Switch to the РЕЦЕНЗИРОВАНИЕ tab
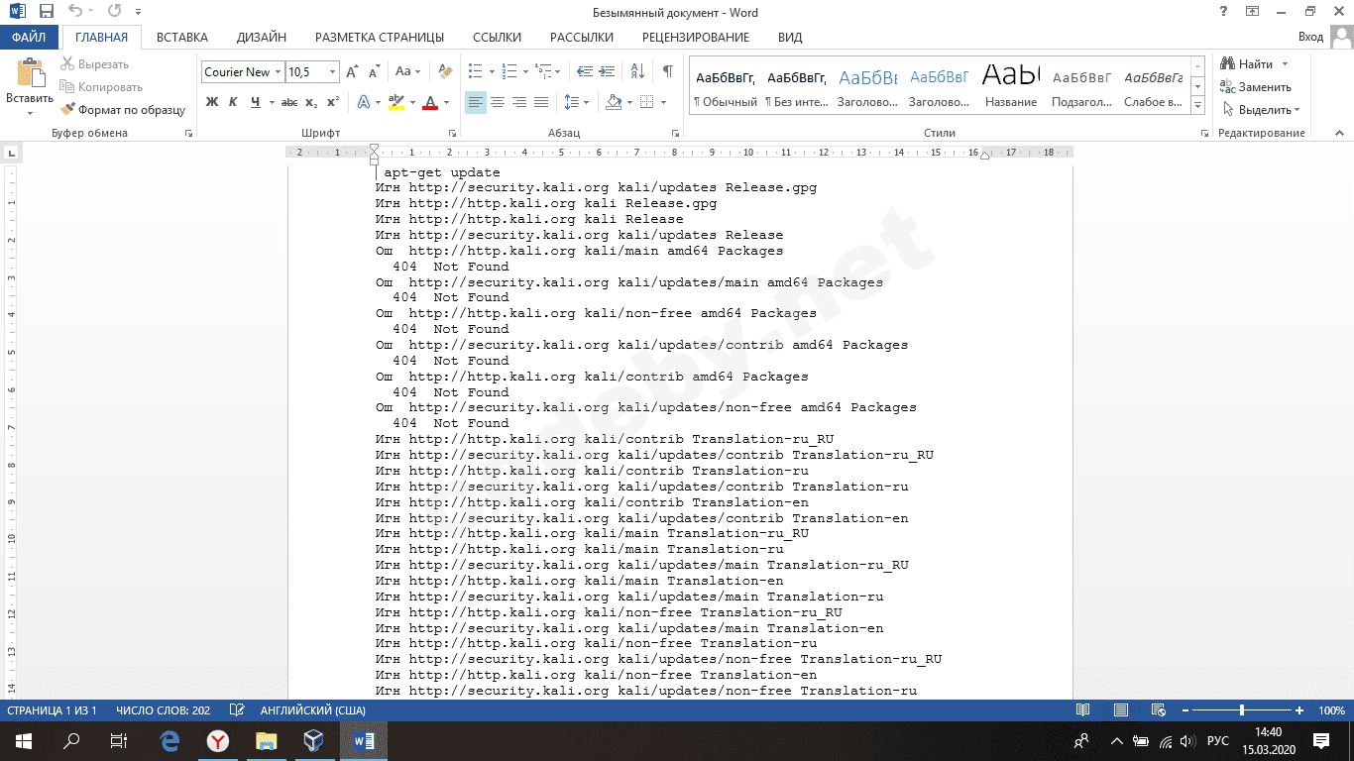The width and height of the screenshot is (1354, 761). pos(695,38)
